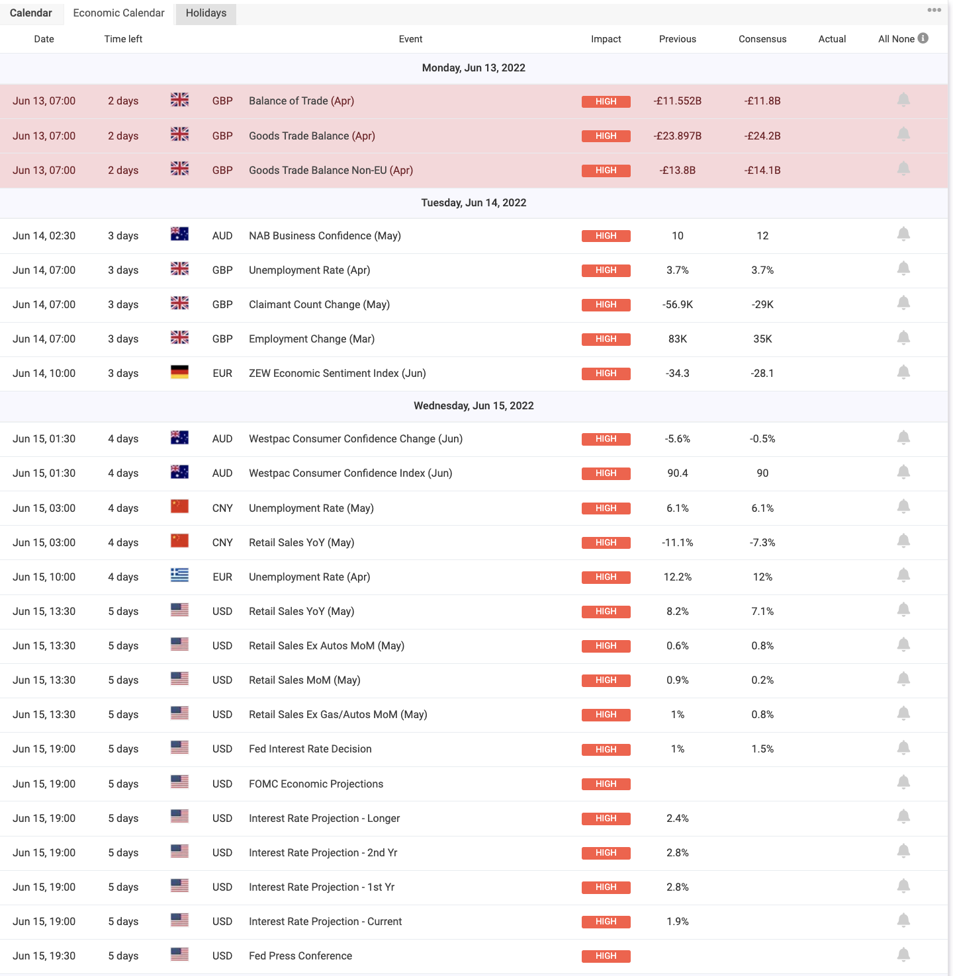Toggle bell for Westpac Consumer Confidence Index
953x976 pixels.
903,472
